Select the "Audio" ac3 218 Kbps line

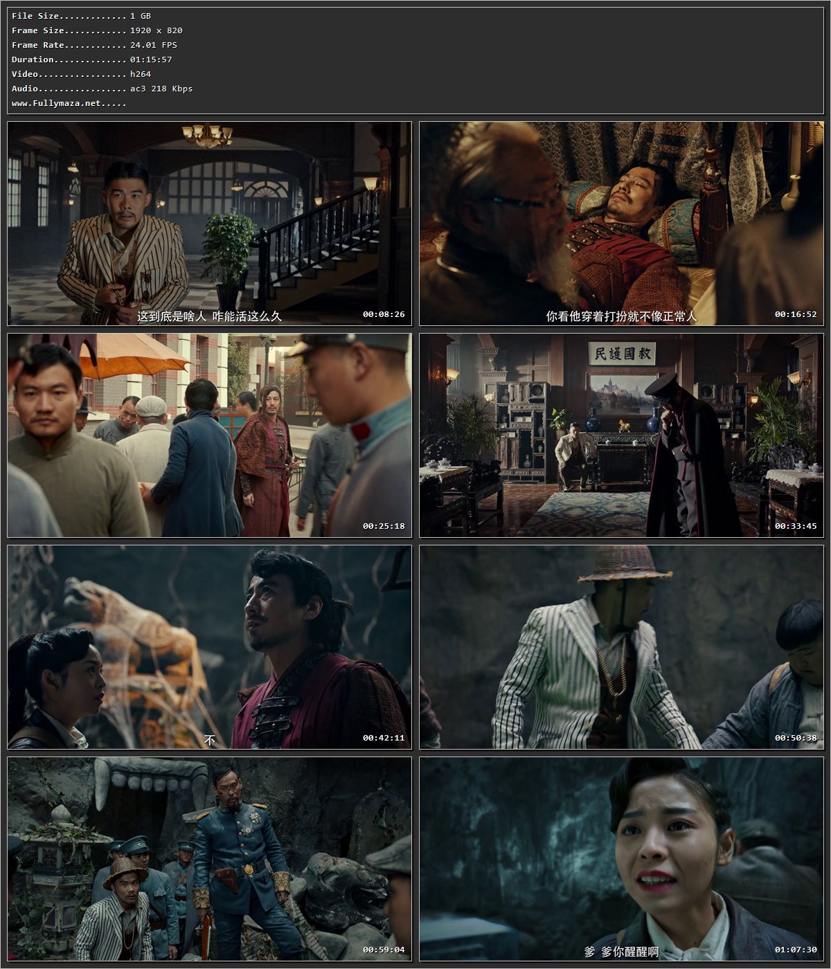click(102, 89)
